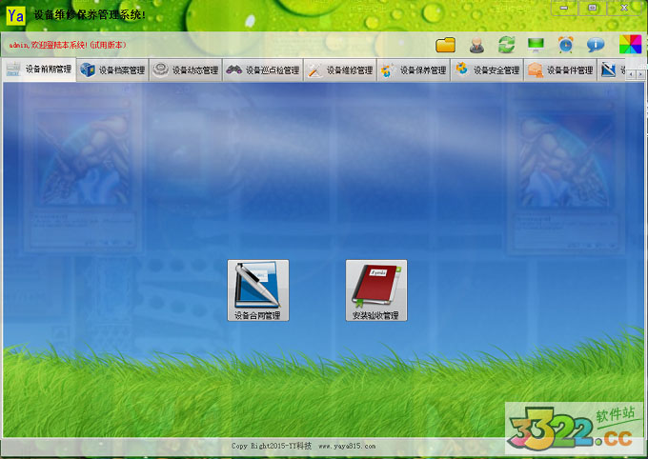This screenshot has height=459, width=648.
Task: Click the yellow Ya application logo
Action: point(15,15)
